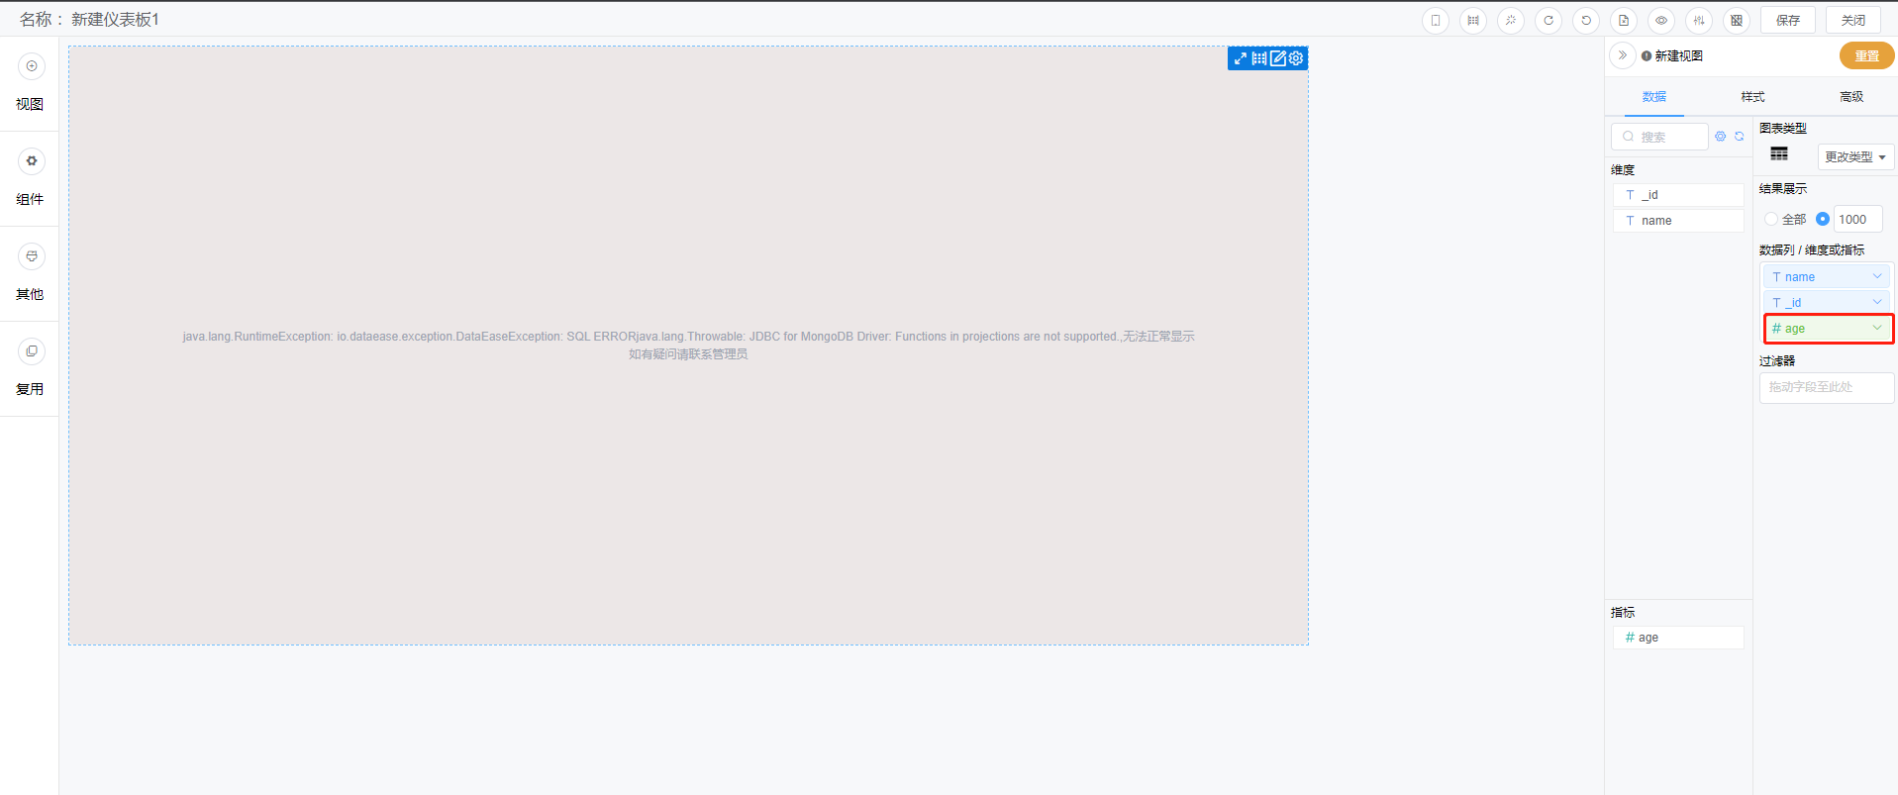Click the document export toolbar icon
This screenshot has width=1898, height=795.
click(1624, 21)
